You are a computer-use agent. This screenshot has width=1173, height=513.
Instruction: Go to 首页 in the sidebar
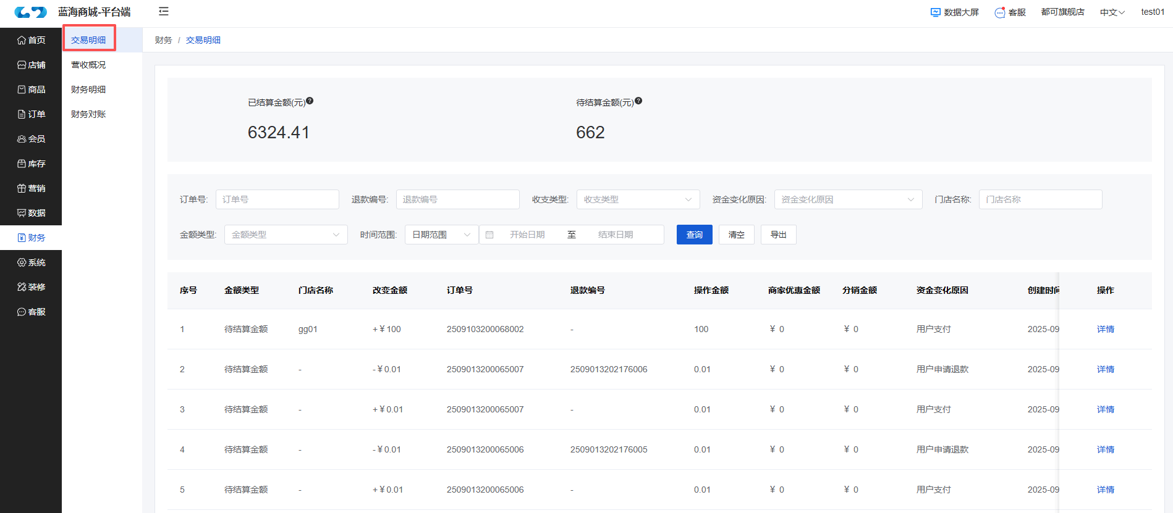tap(31, 40)
